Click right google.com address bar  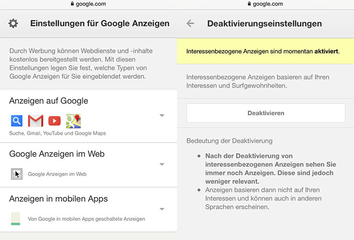265,4
